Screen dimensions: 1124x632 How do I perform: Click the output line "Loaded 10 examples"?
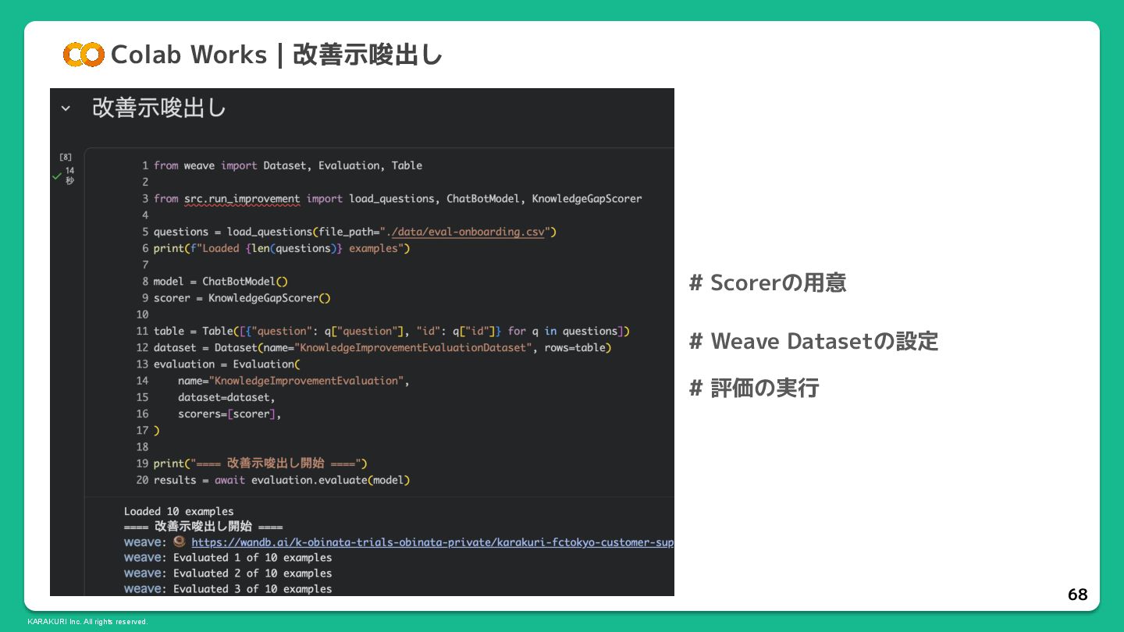click(x=179, y=511)
